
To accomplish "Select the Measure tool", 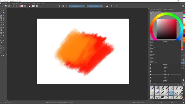I will [x=3, y=40].
